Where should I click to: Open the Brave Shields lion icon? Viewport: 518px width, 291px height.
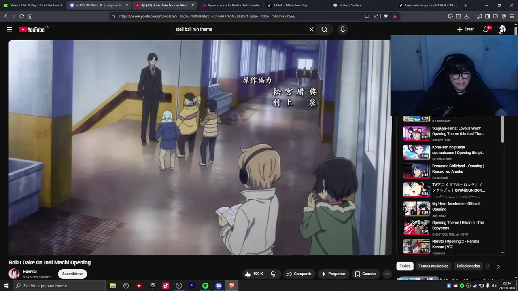click(x=386, y=16)
